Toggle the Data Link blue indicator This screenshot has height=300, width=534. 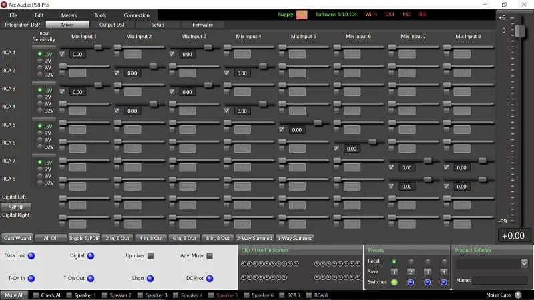31,256
